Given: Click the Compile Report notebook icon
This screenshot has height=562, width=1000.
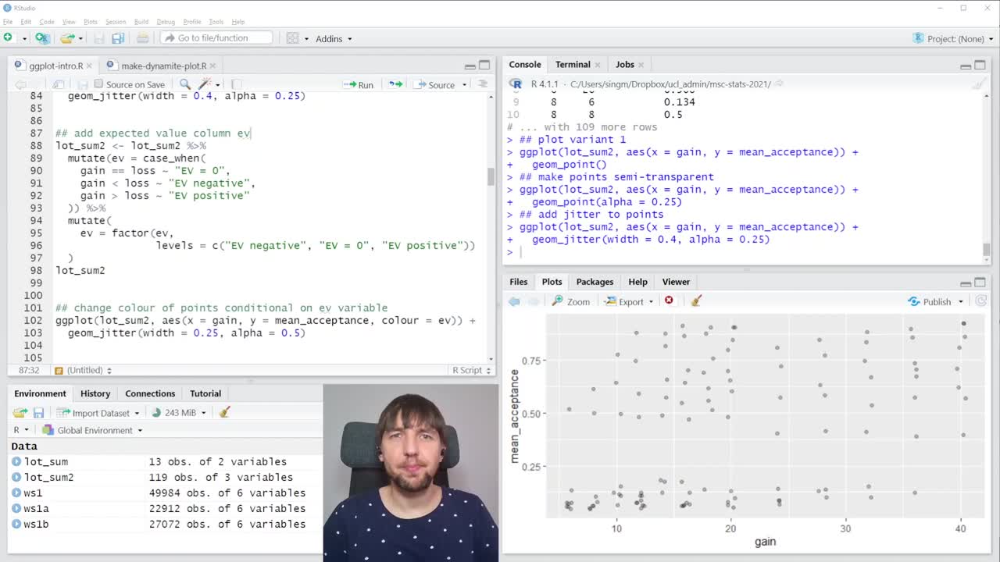Looking at the screenshot, I should point(237,84).
